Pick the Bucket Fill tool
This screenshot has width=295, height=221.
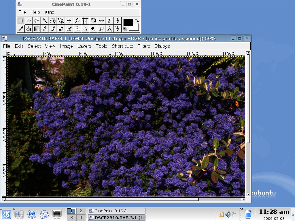[29, 28]
